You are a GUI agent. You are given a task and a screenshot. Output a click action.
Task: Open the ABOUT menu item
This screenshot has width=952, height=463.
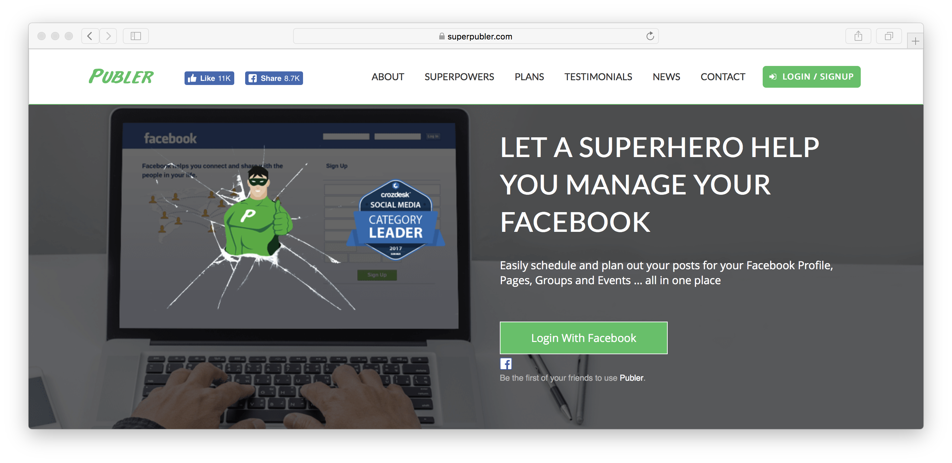point(388,77)
